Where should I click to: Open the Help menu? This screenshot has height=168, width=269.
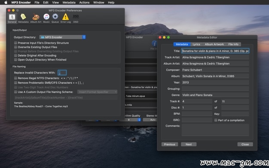(x=111, y=3)
